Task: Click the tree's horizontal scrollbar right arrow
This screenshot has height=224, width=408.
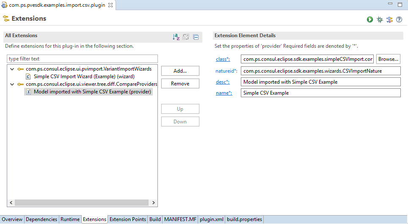Action: coord(154,203)
